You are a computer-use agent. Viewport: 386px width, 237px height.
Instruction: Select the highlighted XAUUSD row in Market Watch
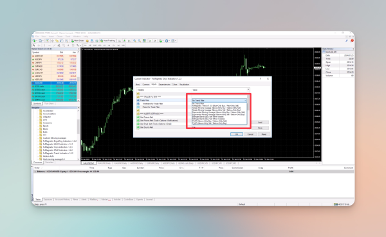(x=54, y=83)
